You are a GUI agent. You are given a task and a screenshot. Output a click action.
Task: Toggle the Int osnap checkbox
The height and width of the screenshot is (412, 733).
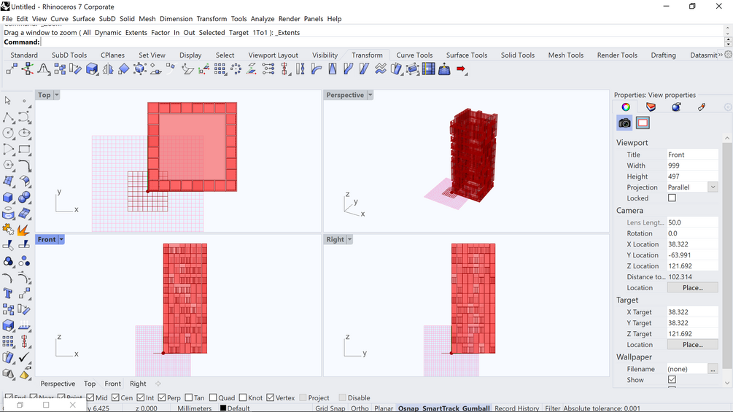[141, 397]
